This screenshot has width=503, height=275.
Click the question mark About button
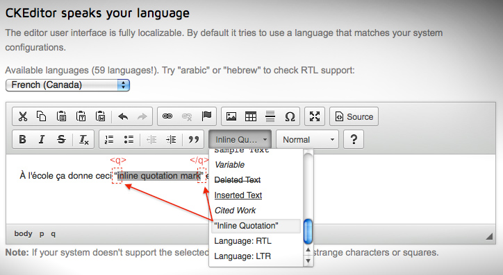tap(354, 139)
